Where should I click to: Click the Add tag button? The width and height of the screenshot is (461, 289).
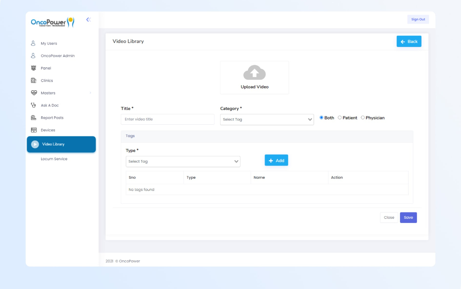pos(276,161)
